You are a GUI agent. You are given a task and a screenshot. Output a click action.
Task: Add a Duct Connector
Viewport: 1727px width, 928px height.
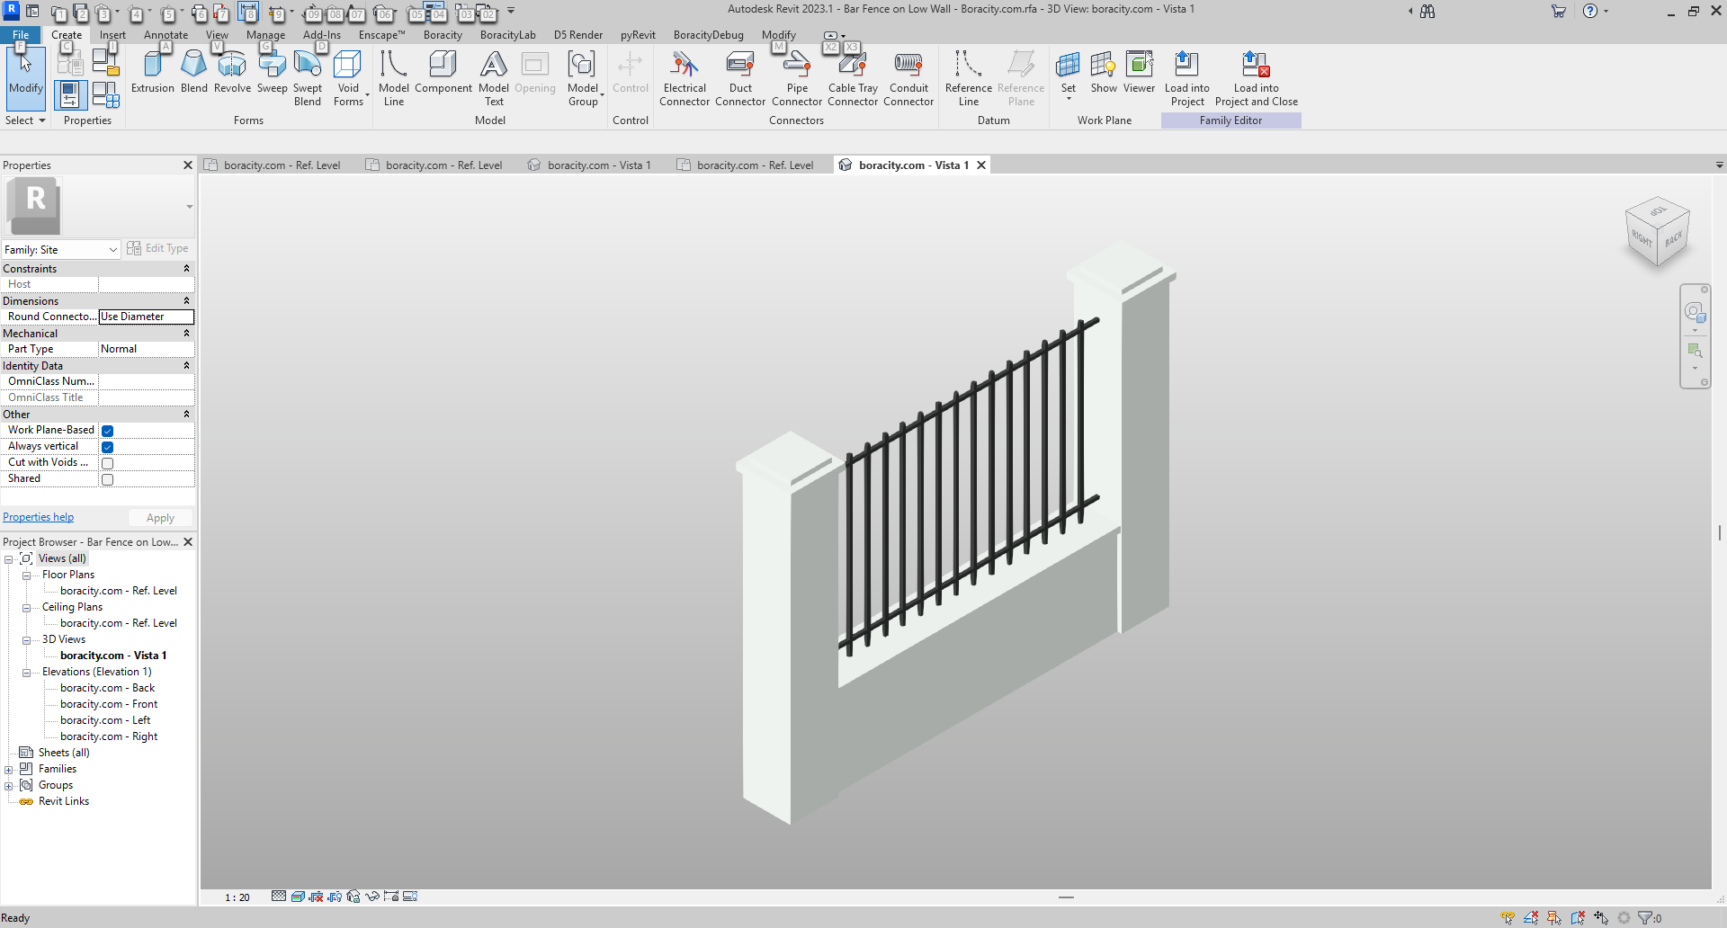click(x=740, y=78)
